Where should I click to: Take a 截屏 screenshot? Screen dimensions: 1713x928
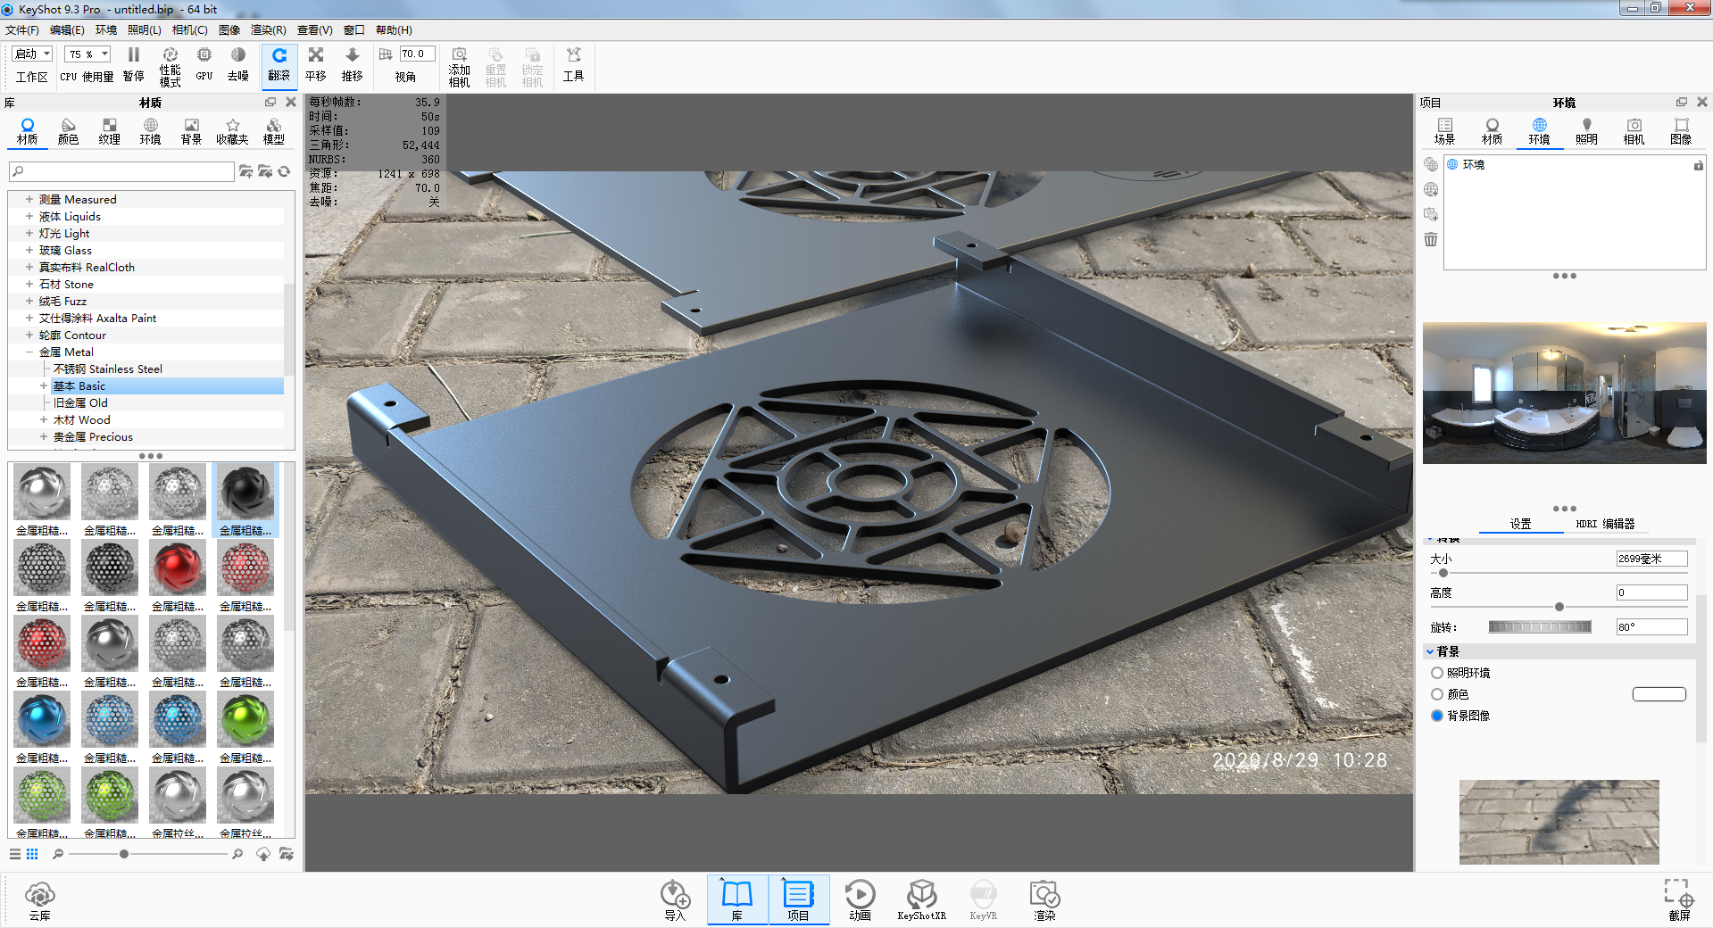pos(1679,900)
